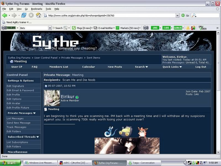Switch to Windows Live Messenger taskbar window
The height and width of the screenshot is (166, 221).
[40, 163]
